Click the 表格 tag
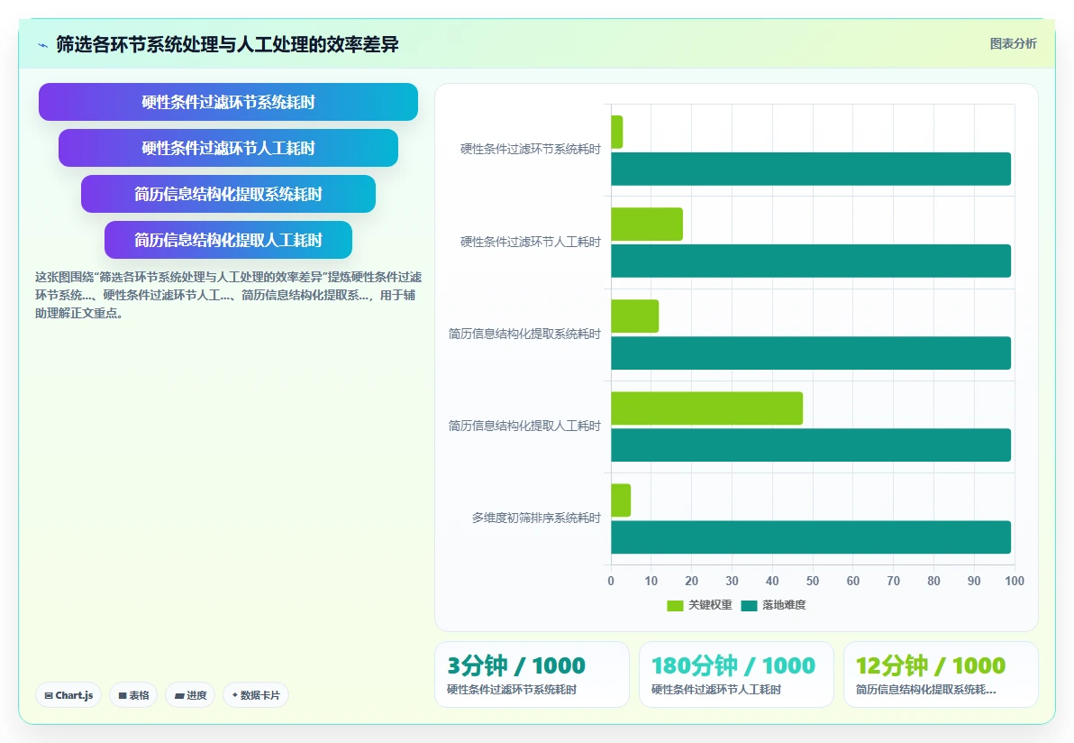The height and width of the screenshot is (743, 1074). (x=133, y=695)
